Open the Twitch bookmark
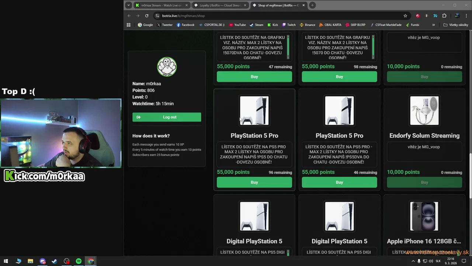The image size is (472, 266). tap(289, 25)
